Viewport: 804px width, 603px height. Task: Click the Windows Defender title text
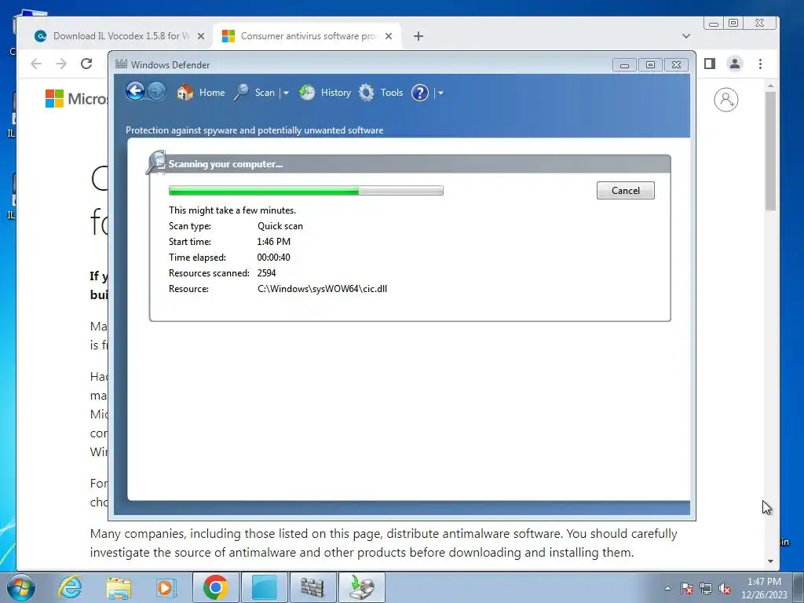170,64
